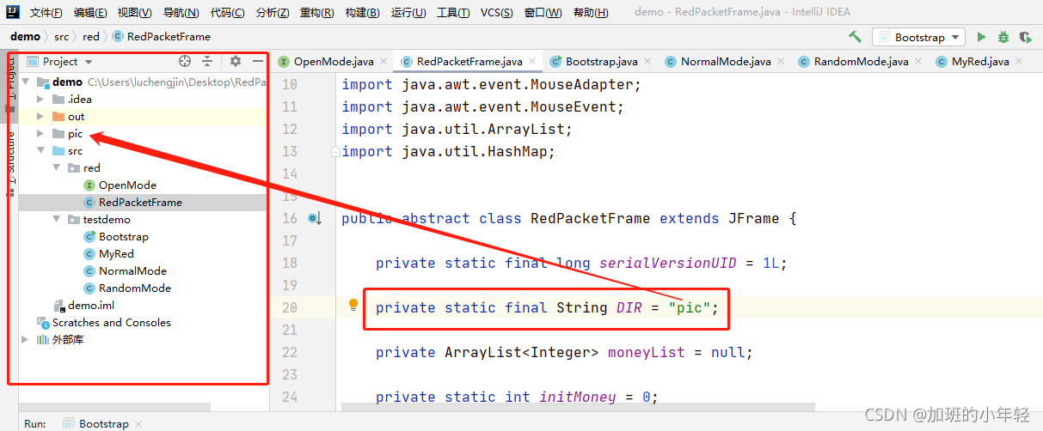
Task: Close the RandomMode.java tab
Action: point(917,62)
